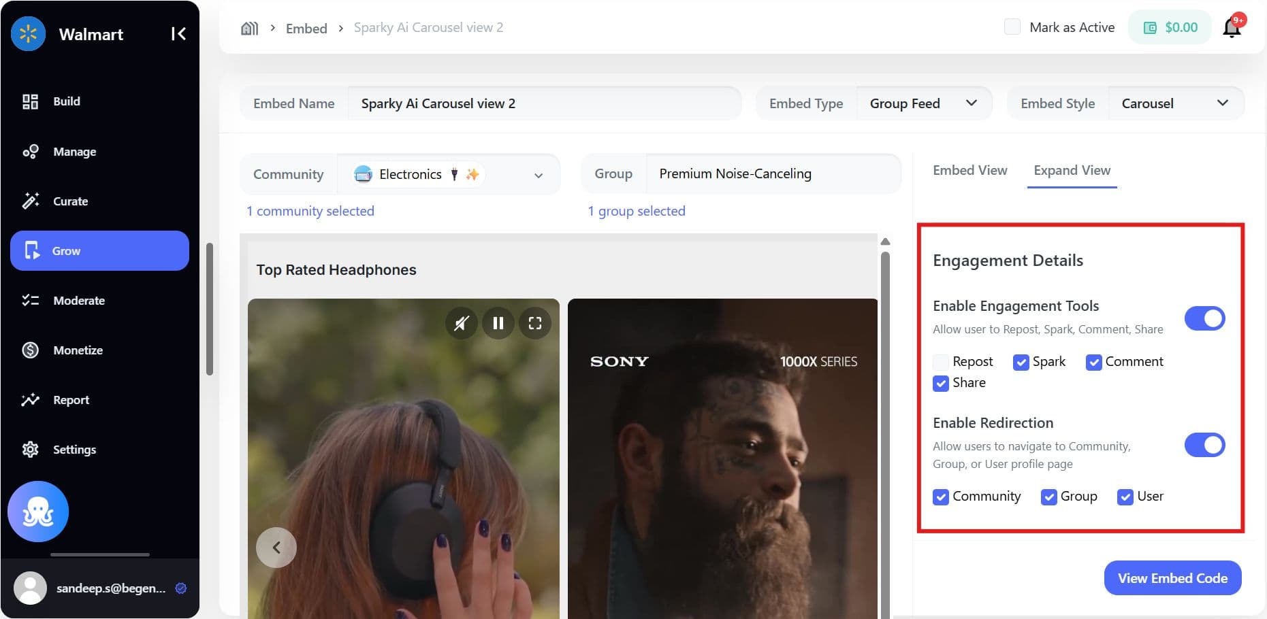Viewport: 1267px width, 619px height.
Task: Uncheck the Group redirection checkbox
Action: tap(1048, 497)
